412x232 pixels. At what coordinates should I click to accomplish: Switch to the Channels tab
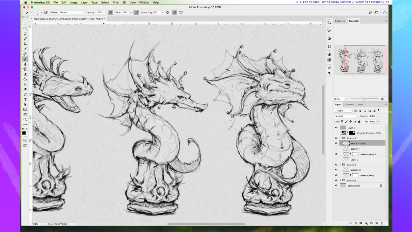tap(350, 104)
